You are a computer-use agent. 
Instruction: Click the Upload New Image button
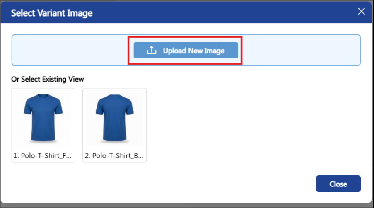[186, 50]
